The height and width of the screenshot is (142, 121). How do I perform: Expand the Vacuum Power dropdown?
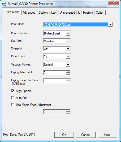click(x=68, y=64)
